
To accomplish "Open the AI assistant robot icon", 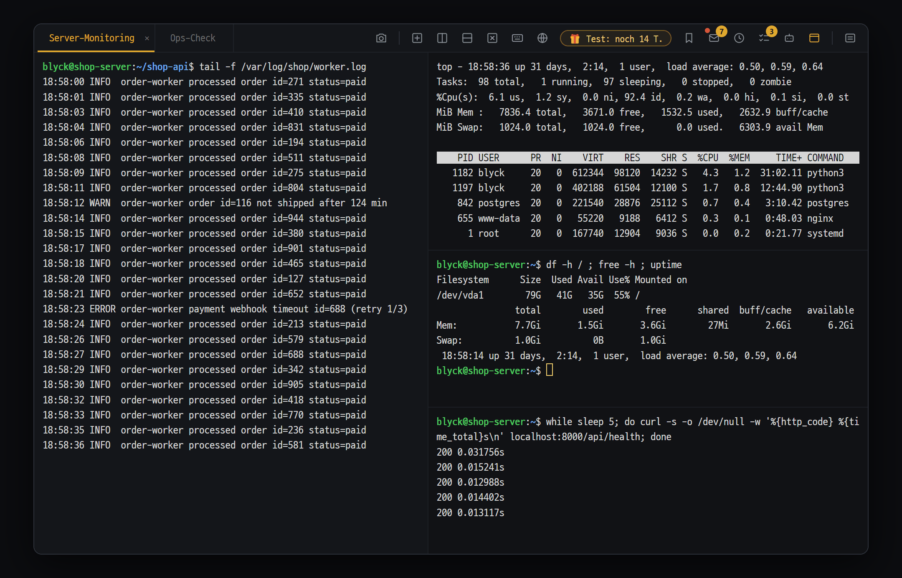I will coord(789,38).
